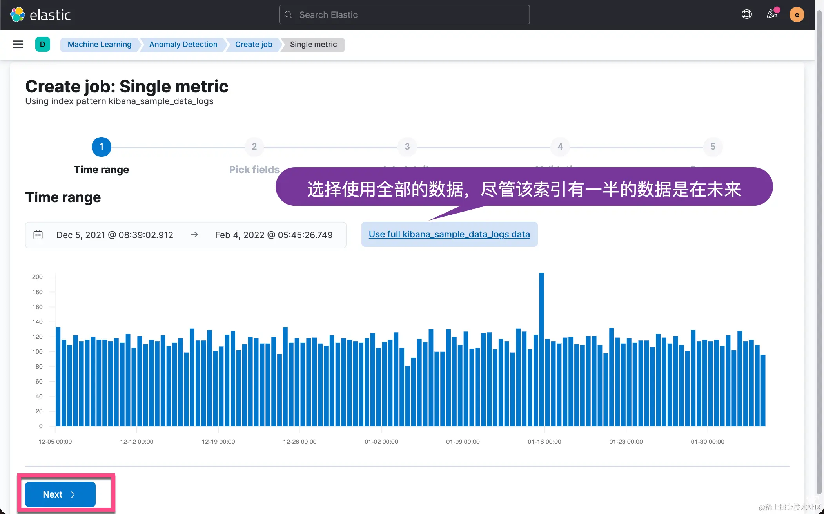824x514 pixels.
Task: Click the index pattern subtitle text
Action: tap(119, 101)
